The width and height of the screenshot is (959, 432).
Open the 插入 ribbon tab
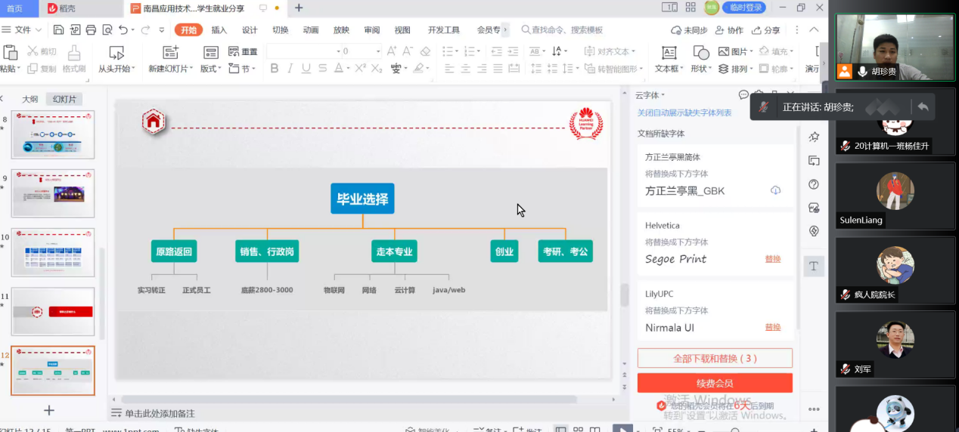219,30
